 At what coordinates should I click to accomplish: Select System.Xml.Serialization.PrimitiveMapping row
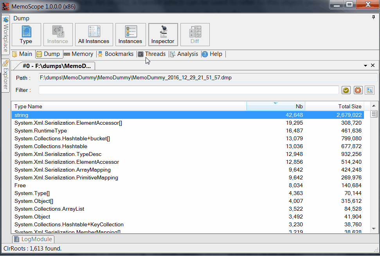(x=188, y=177)
